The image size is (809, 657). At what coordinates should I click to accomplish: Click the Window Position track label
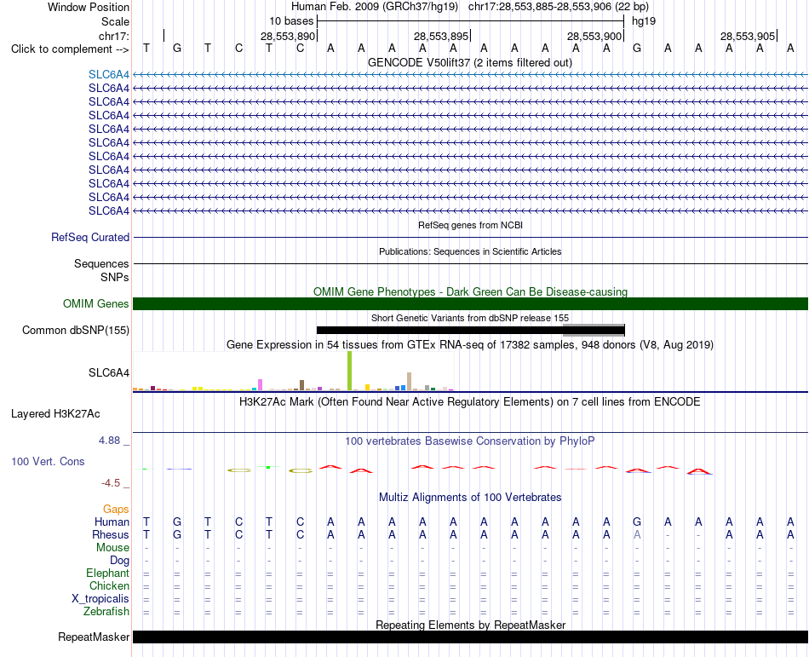tap(89, 7)
